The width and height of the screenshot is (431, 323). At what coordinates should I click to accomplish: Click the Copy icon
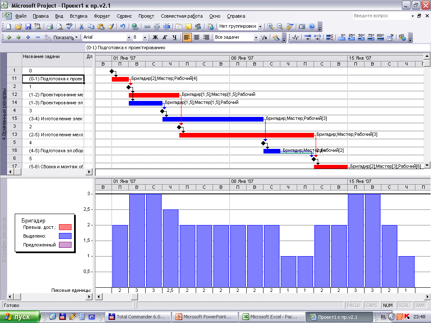(91, 26)
